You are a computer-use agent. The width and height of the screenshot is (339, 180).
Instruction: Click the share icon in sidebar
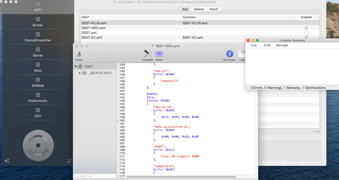click(x=7, y=161)
